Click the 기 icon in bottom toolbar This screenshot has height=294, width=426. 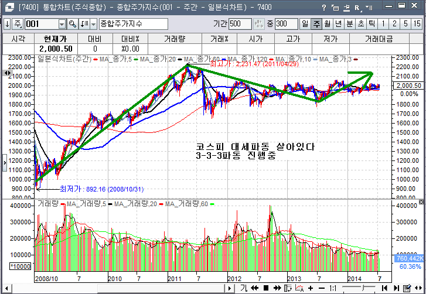pos(244,288)
